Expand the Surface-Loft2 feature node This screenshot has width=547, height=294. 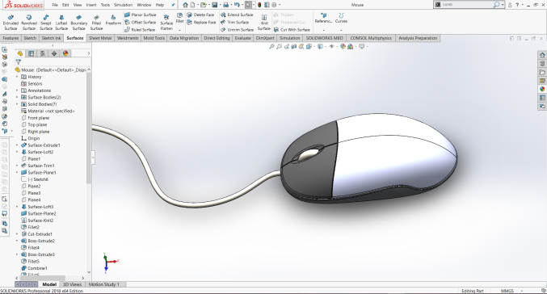coord(17,152)
